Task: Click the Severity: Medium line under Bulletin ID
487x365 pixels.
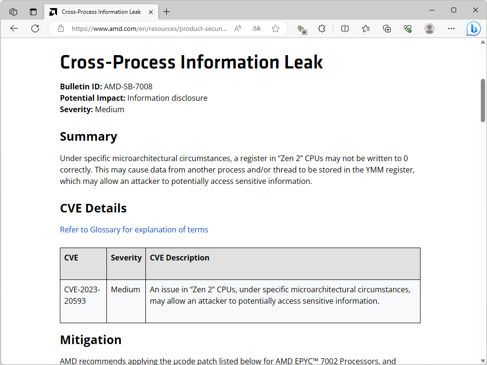Action: 92,109
